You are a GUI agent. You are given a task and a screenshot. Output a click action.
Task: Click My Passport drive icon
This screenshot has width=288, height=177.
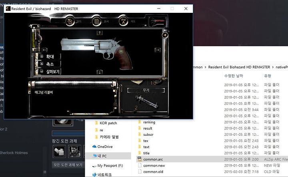(94, 166)
